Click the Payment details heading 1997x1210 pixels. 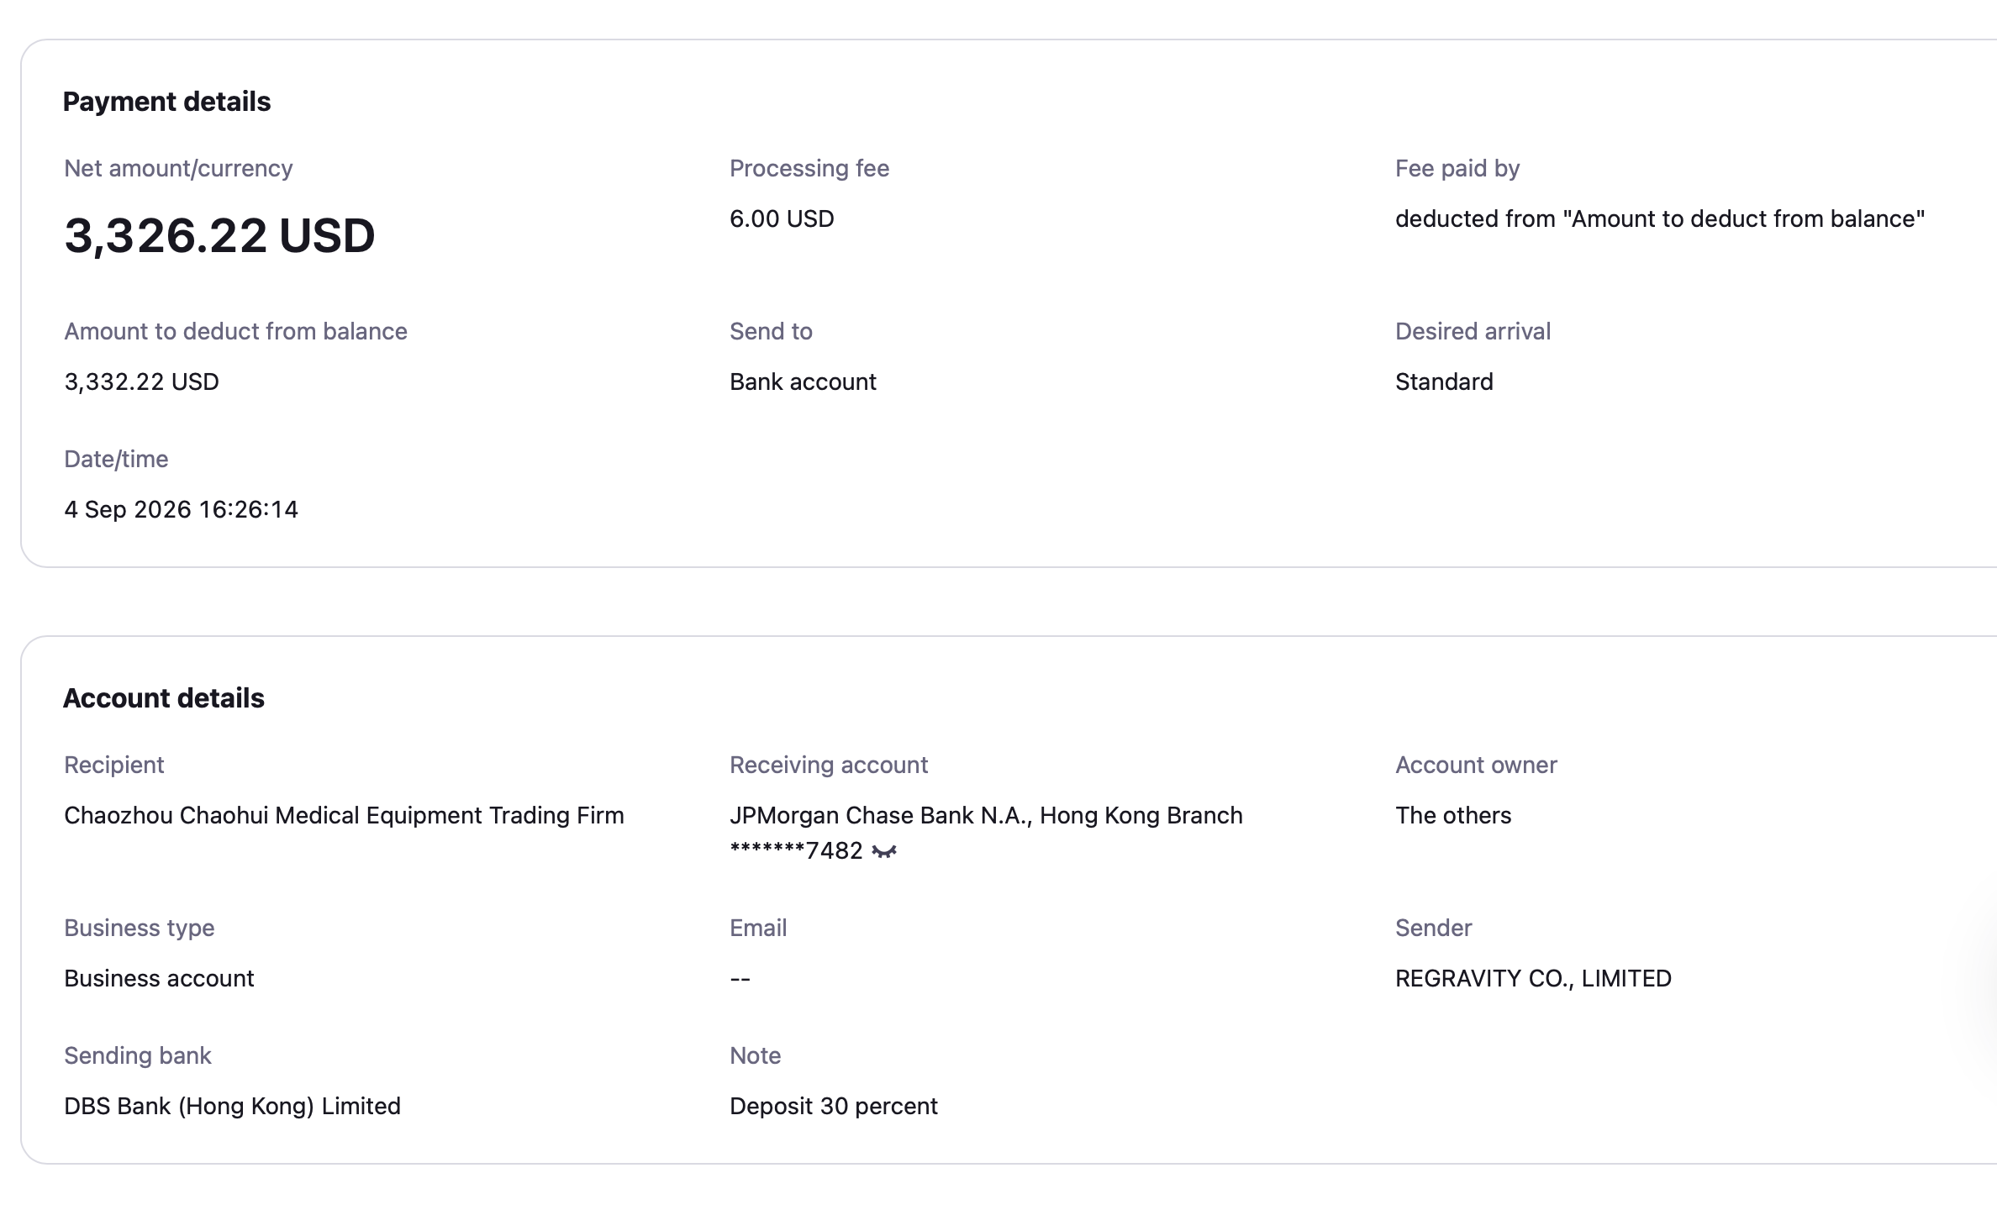pos(166,102)
